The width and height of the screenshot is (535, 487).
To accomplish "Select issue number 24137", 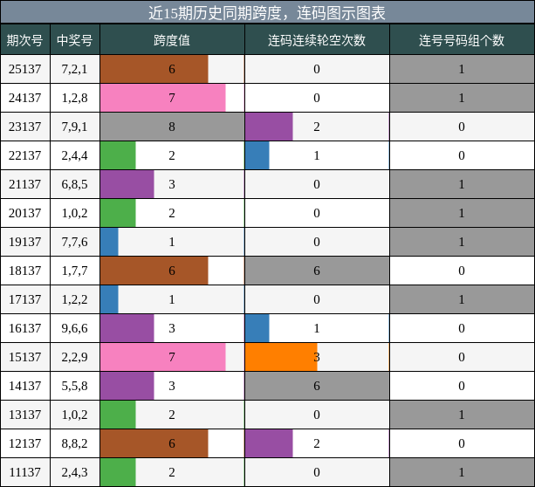I will click(25, 98).
